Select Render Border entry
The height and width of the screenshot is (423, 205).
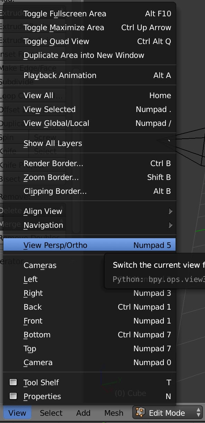[x=90, y=163]
